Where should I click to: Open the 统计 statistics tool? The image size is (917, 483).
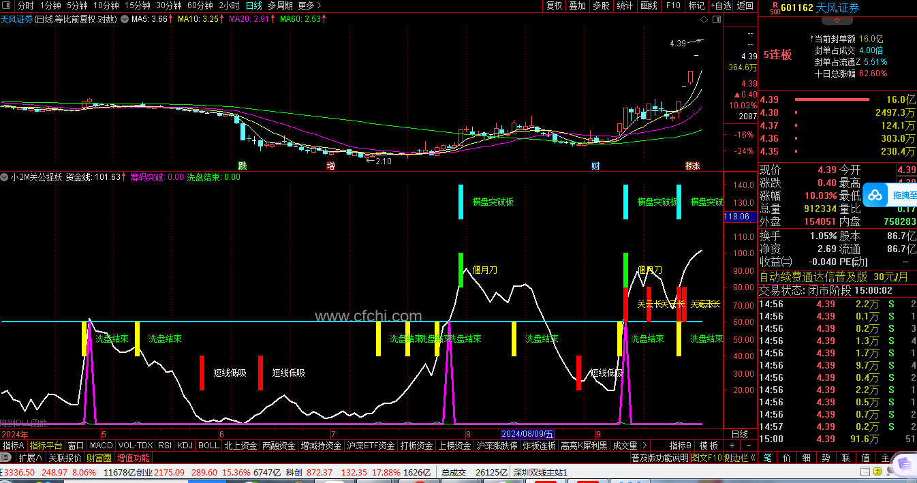(625, 5)
